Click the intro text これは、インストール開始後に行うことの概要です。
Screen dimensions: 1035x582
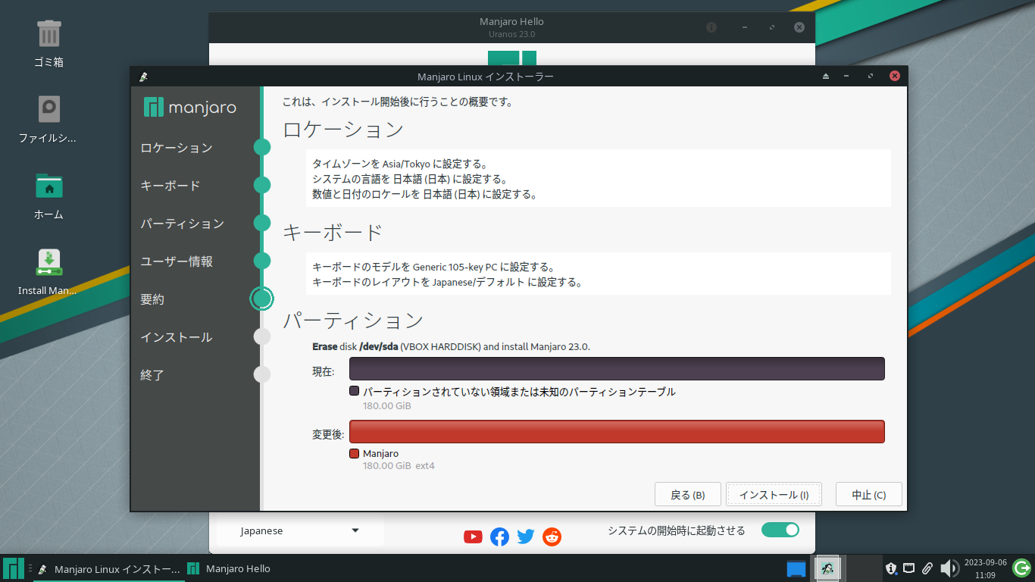[398, 101]
